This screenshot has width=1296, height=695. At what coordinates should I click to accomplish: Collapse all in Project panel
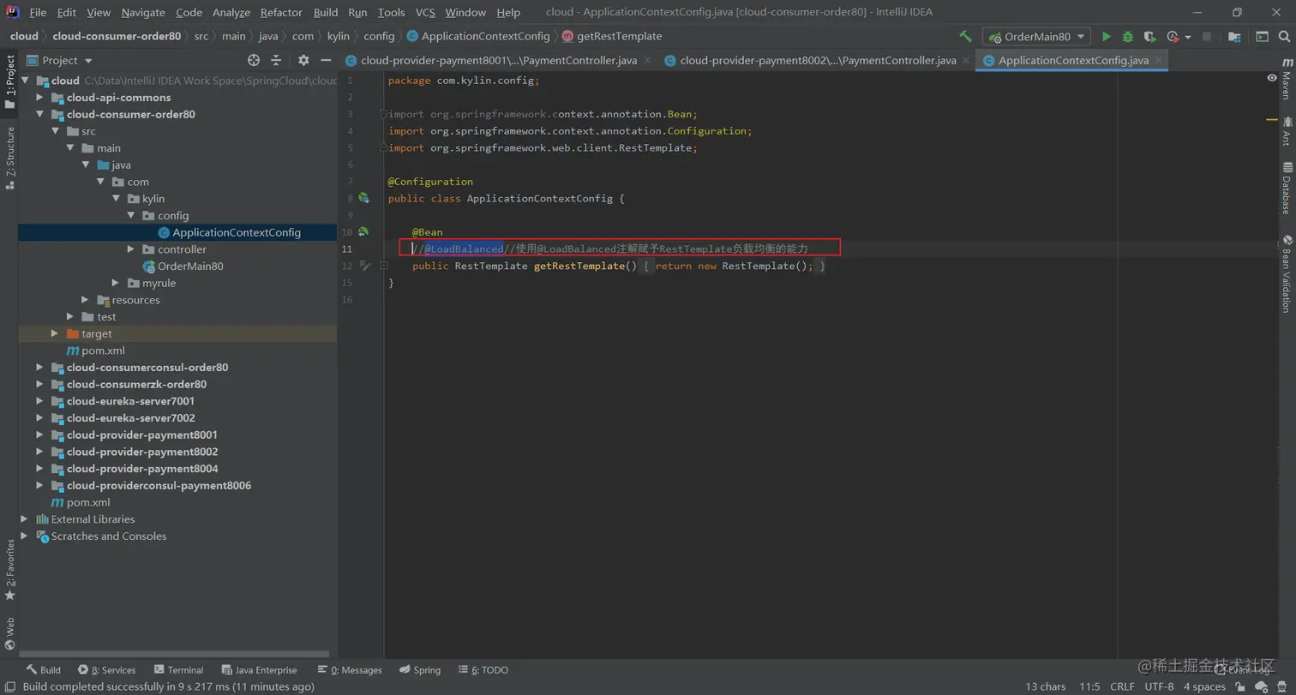pyautogui.click(x=276, y=60)
